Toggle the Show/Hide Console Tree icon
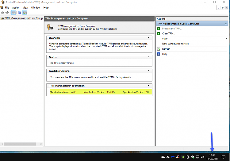230x161 pixels. coord(13,13)
